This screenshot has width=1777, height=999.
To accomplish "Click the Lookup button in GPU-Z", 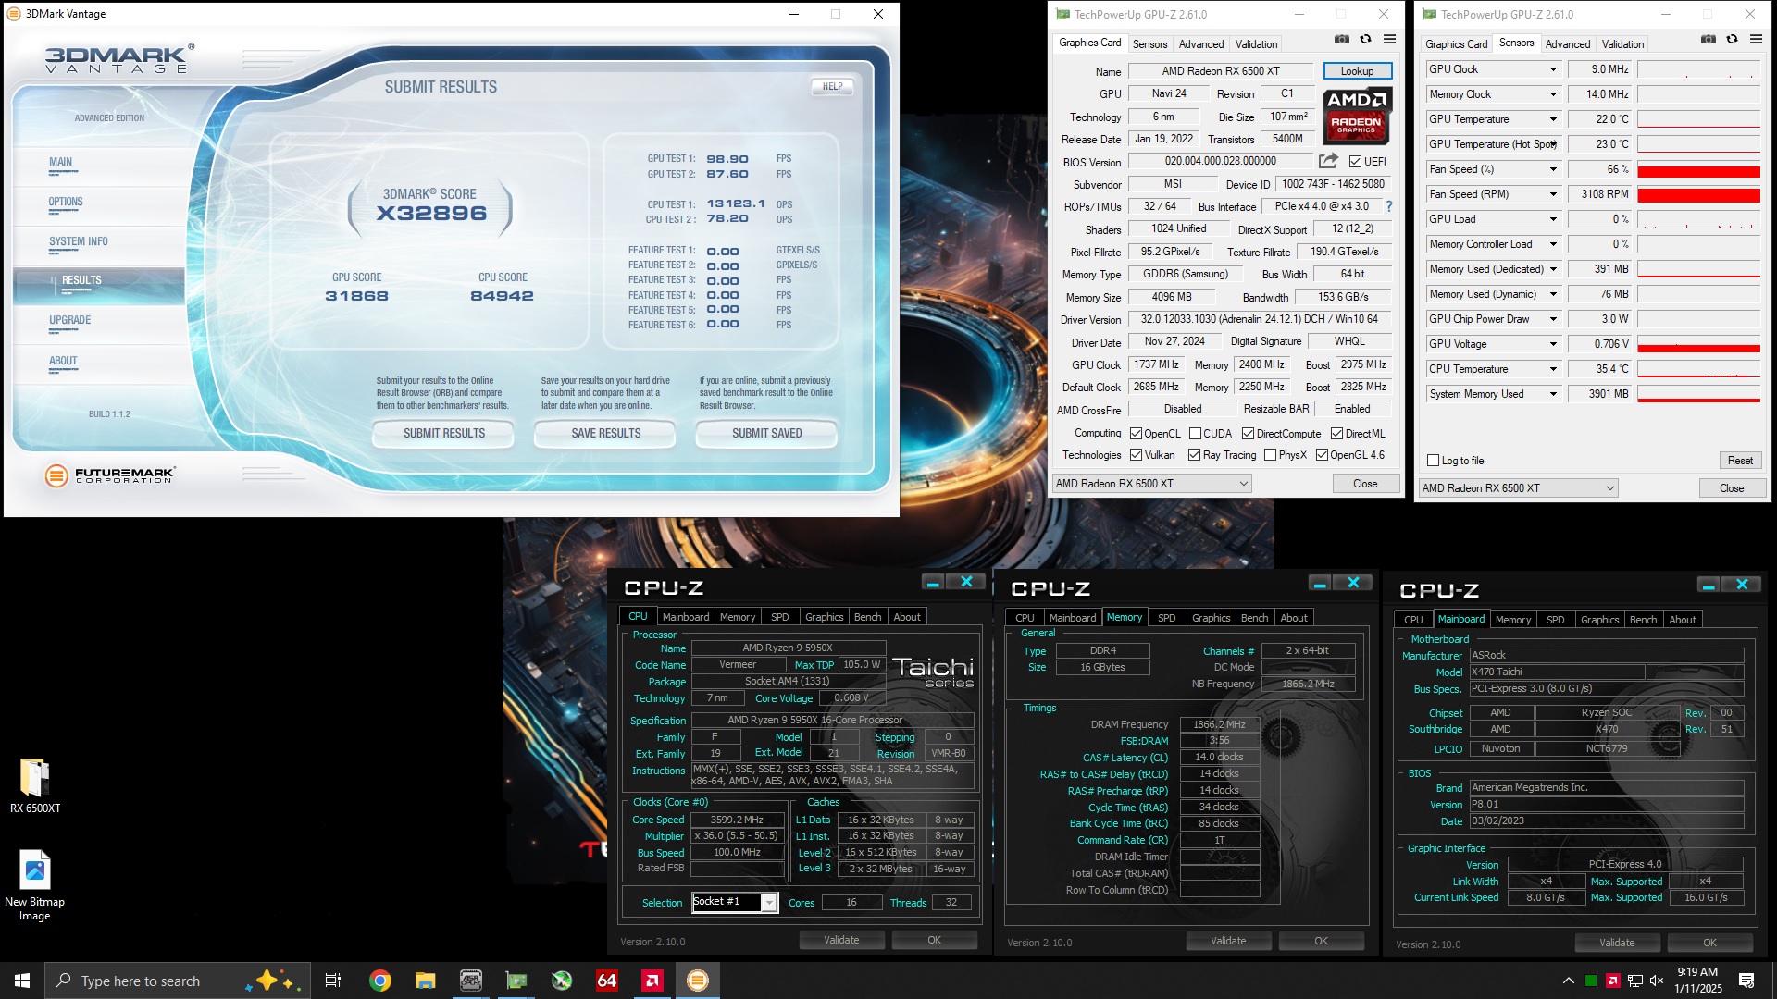I will tap(1357, 71).
